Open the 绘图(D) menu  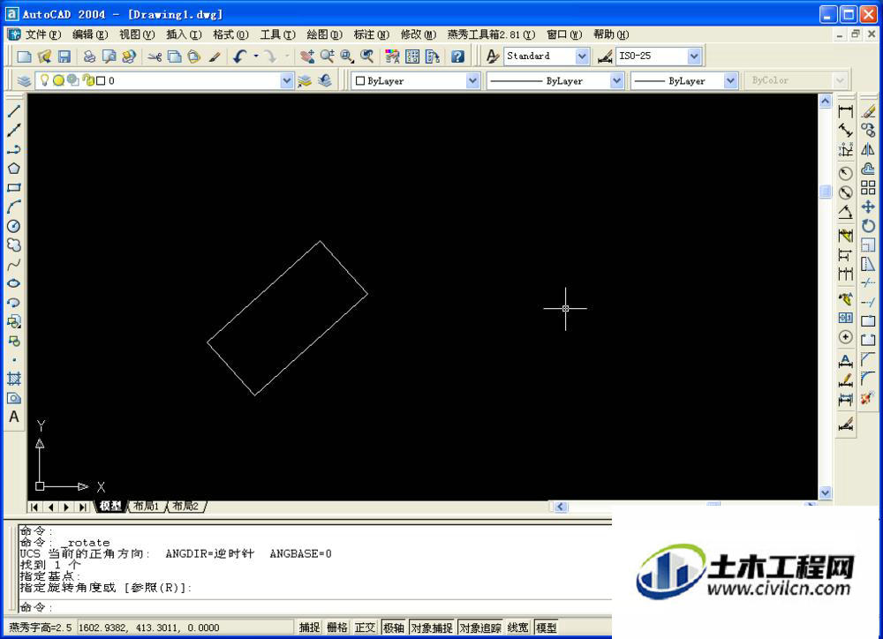(x=324, y=35)
